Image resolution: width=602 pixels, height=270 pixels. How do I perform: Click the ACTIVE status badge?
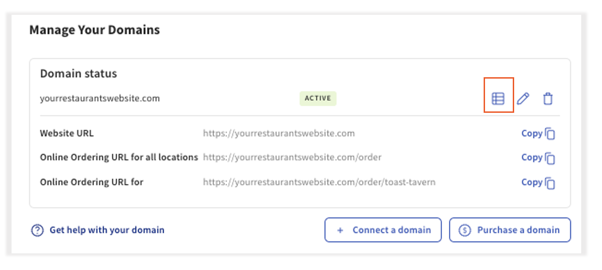(x=318, y=98)
